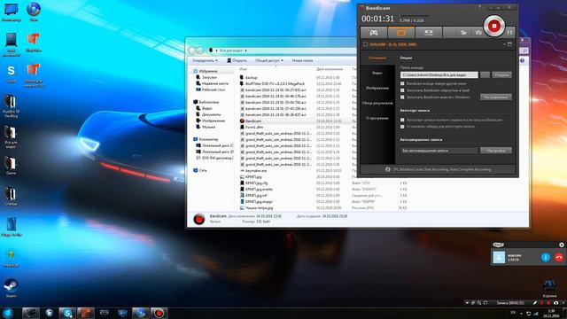Viewport: 567px width, 319px height.
Task: Click Открыть in the Explorer toolbar
Action: 237,61
